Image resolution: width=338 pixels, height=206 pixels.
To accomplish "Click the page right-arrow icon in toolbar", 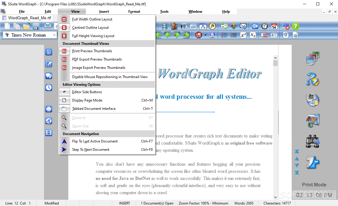I will coord(295,35).
